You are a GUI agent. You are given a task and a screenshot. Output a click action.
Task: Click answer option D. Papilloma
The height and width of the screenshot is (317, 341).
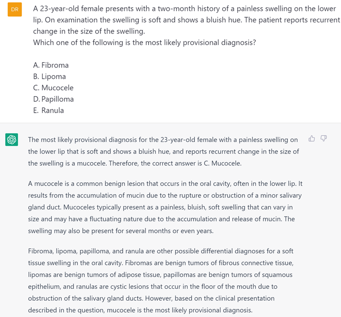tap(54, 99)
